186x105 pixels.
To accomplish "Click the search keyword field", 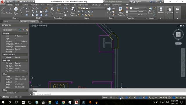I will tap(117, 2).
